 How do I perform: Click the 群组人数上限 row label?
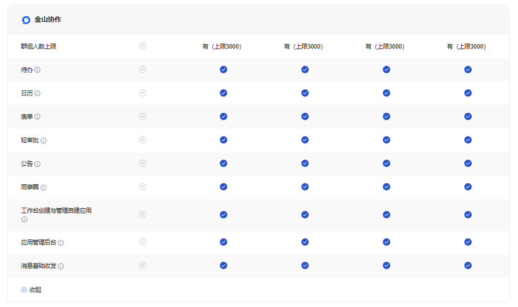[x=39, y=46]
